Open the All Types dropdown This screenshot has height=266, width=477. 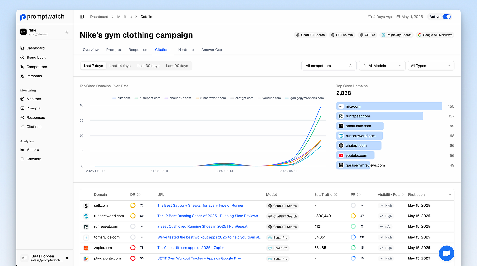coord(431,66)
